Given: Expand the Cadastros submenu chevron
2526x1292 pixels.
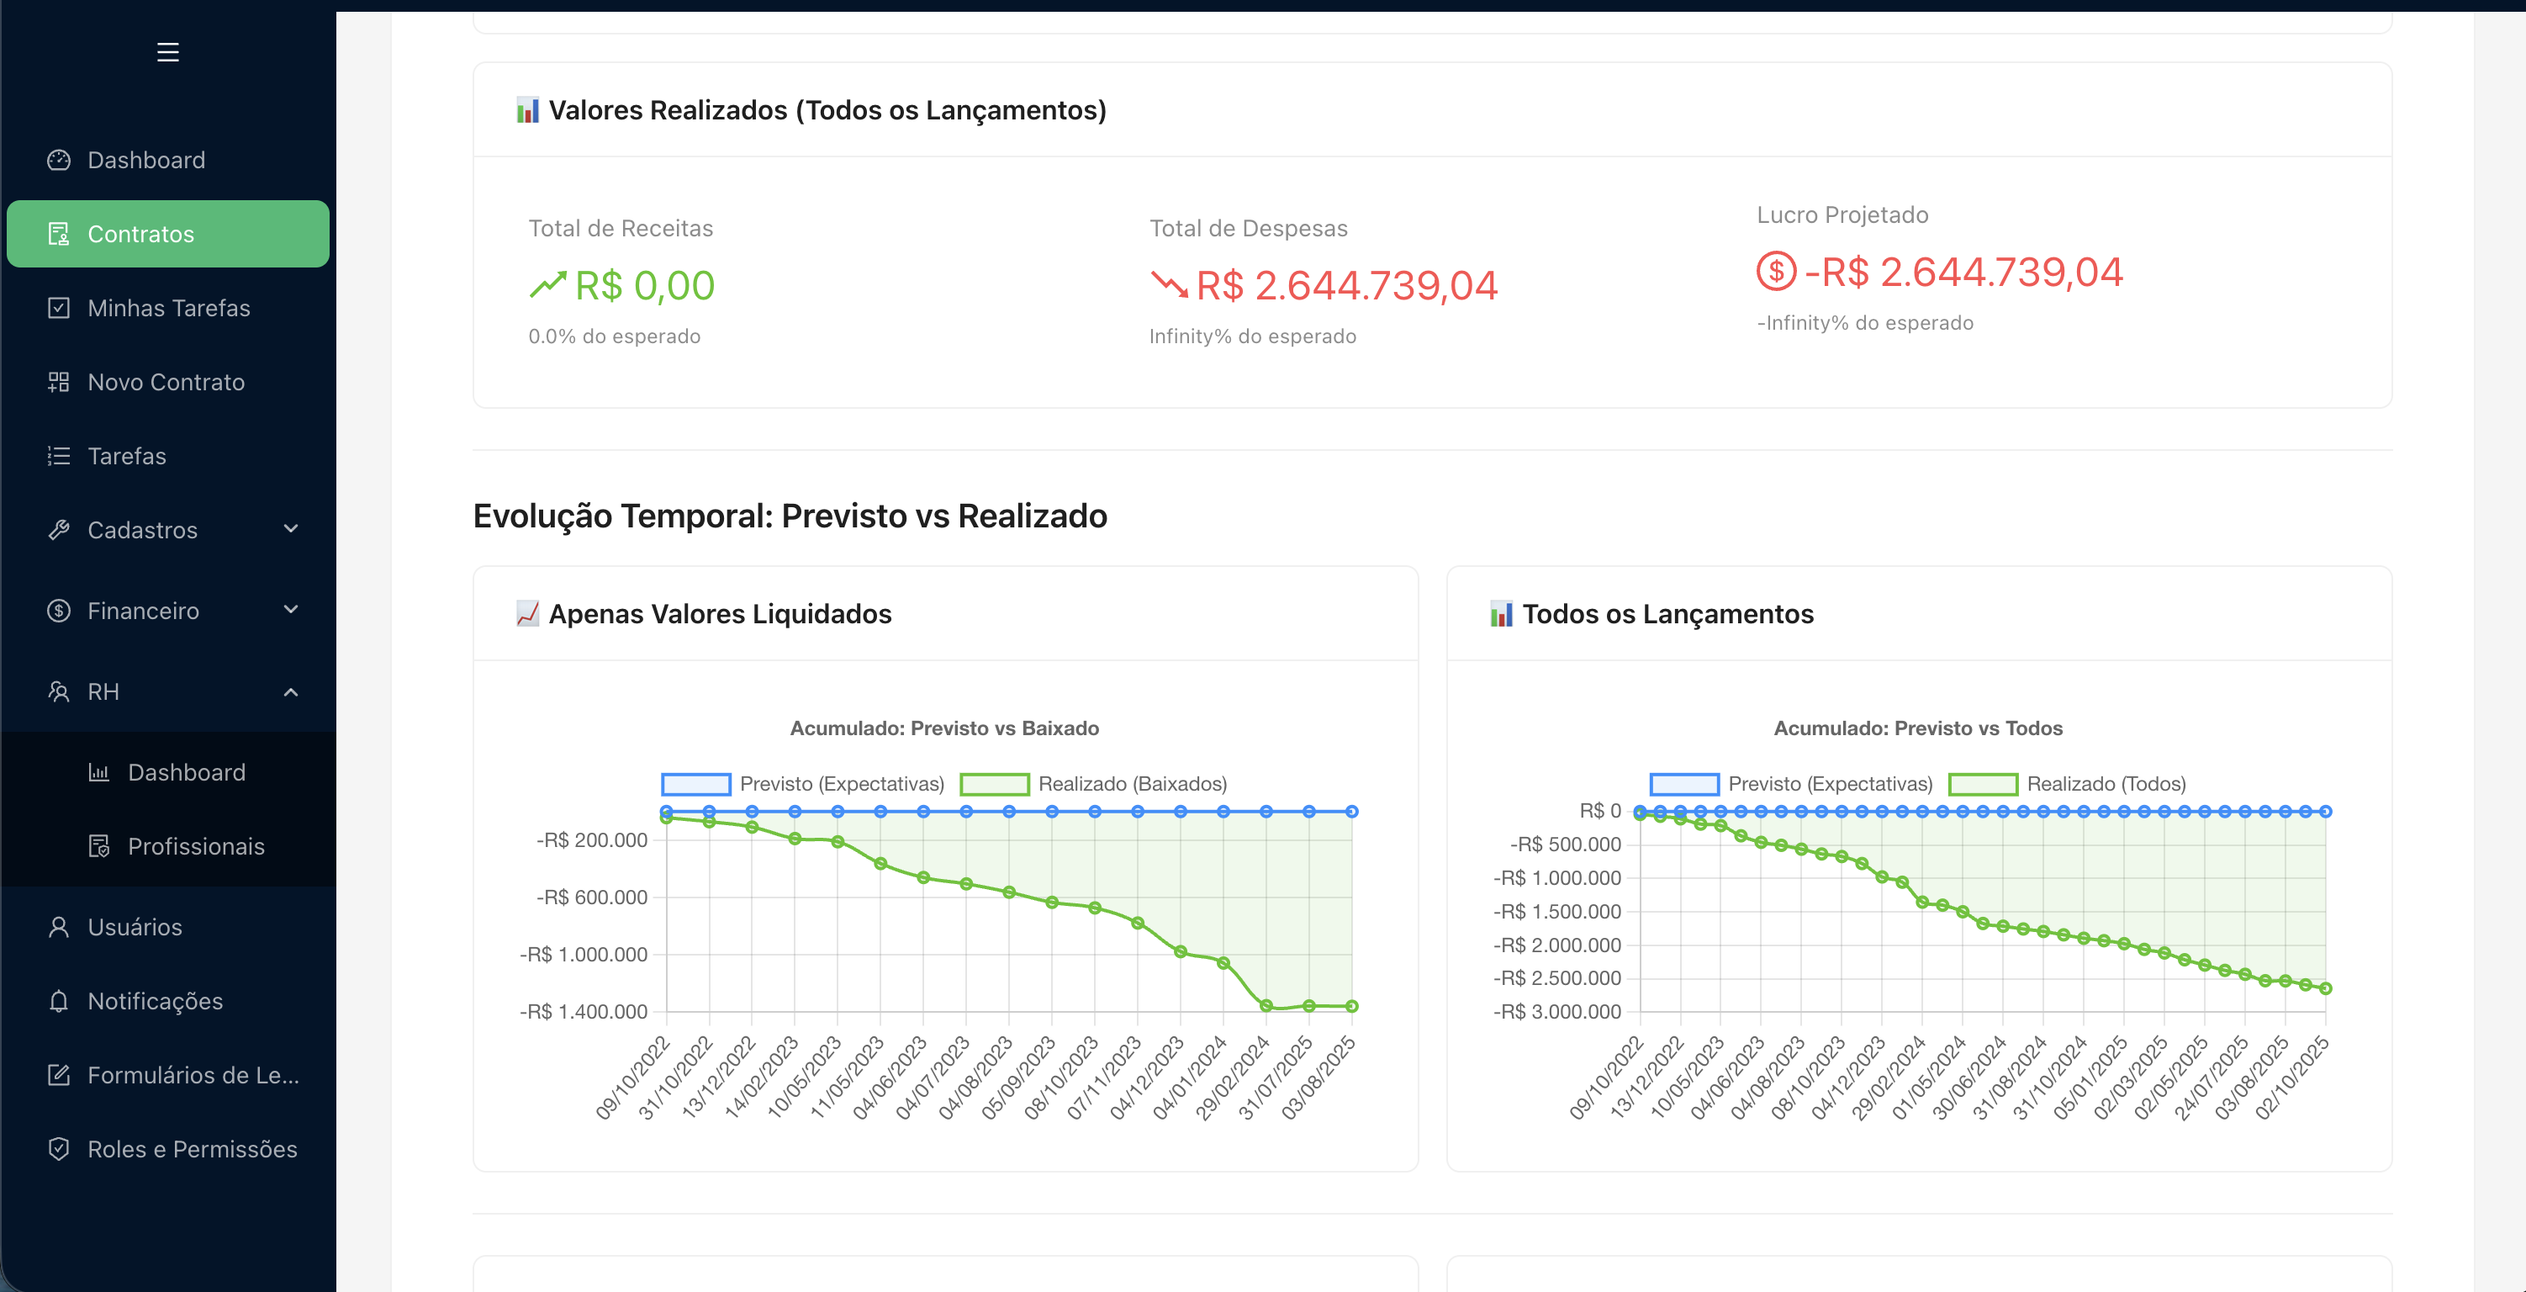Looking at the screenshot, I should pos(291,530).
